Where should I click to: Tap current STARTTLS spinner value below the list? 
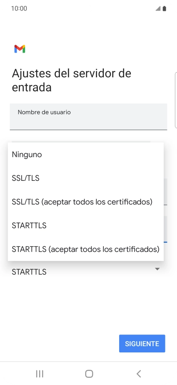(x=29, y=272)
